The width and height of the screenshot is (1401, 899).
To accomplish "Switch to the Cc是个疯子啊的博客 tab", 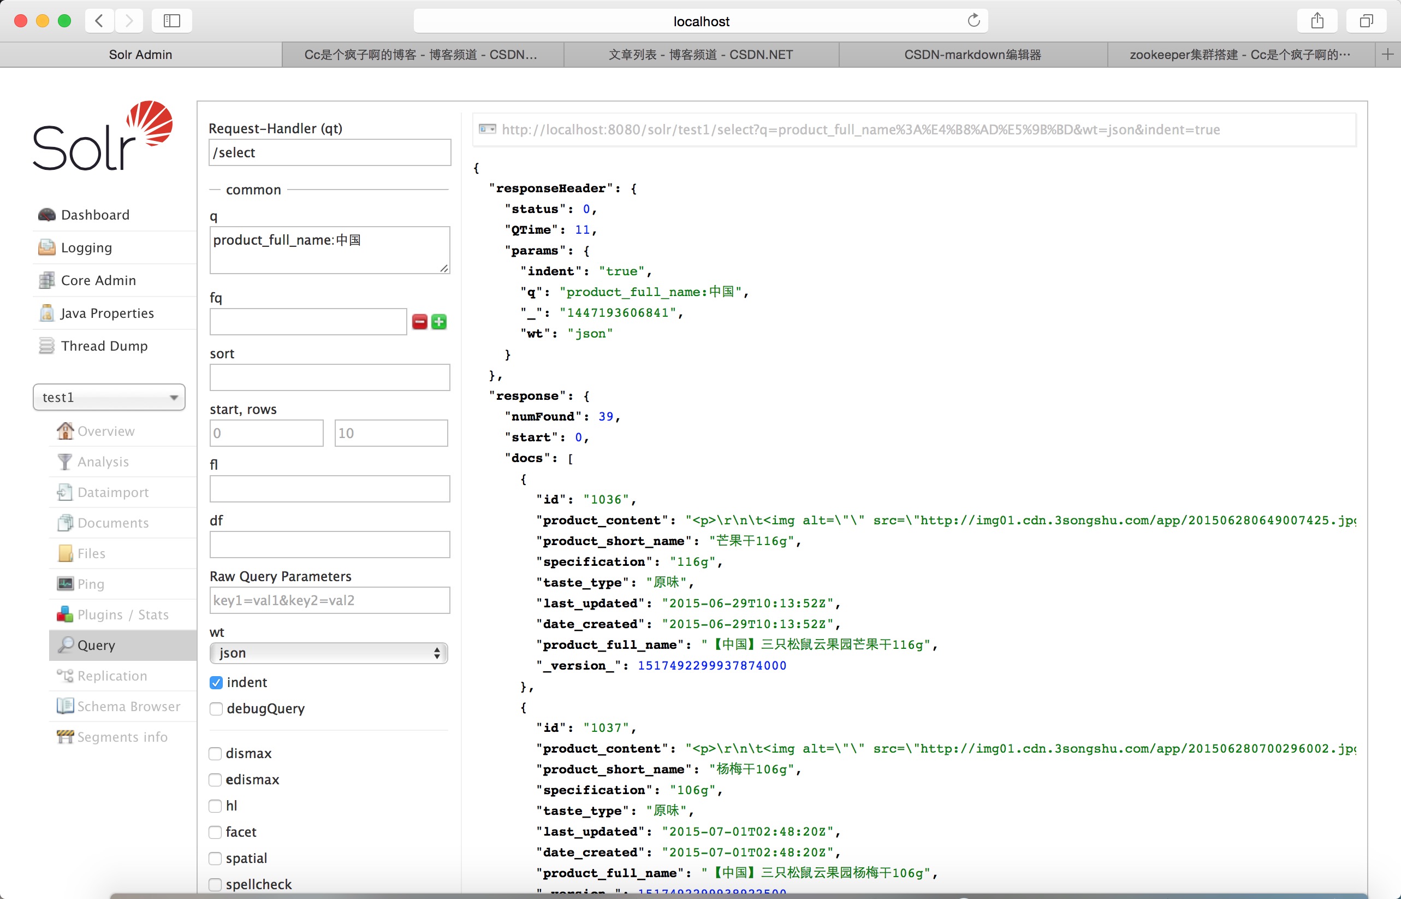I will [423, 54].
